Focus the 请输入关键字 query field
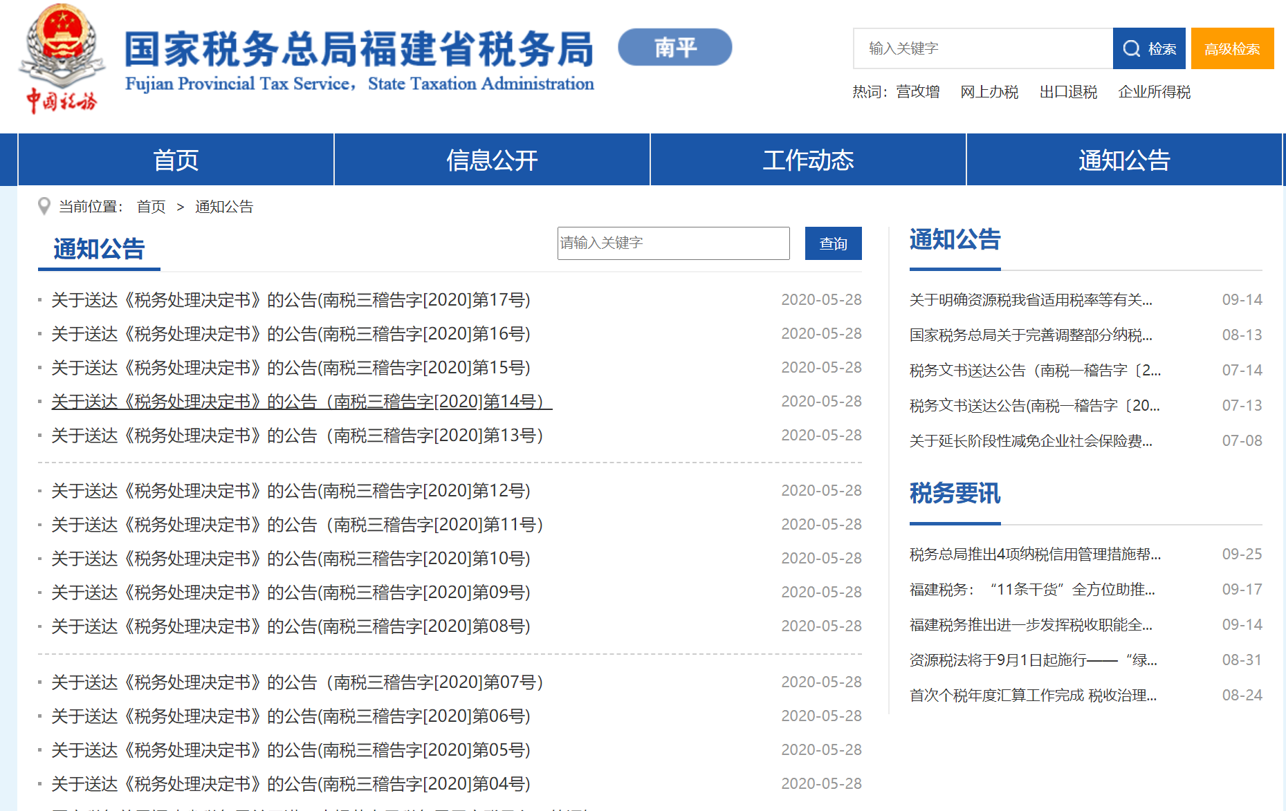The image size is (1286, 811). [674, 243]
